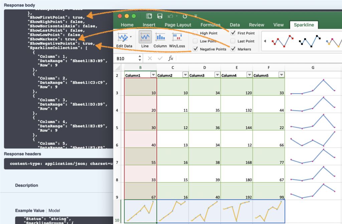This screenshot has width=342, height=224.
Task: Click the Save icon in title bar
Action: 160,16
